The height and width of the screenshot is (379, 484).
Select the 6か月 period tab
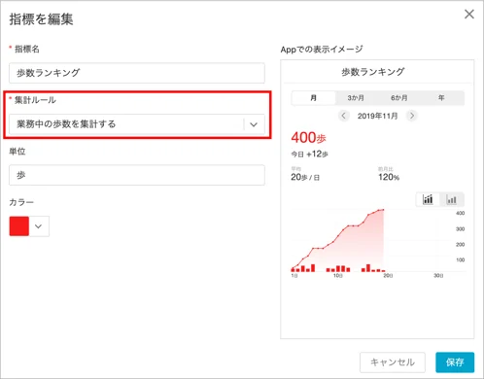tap(398, 98)
